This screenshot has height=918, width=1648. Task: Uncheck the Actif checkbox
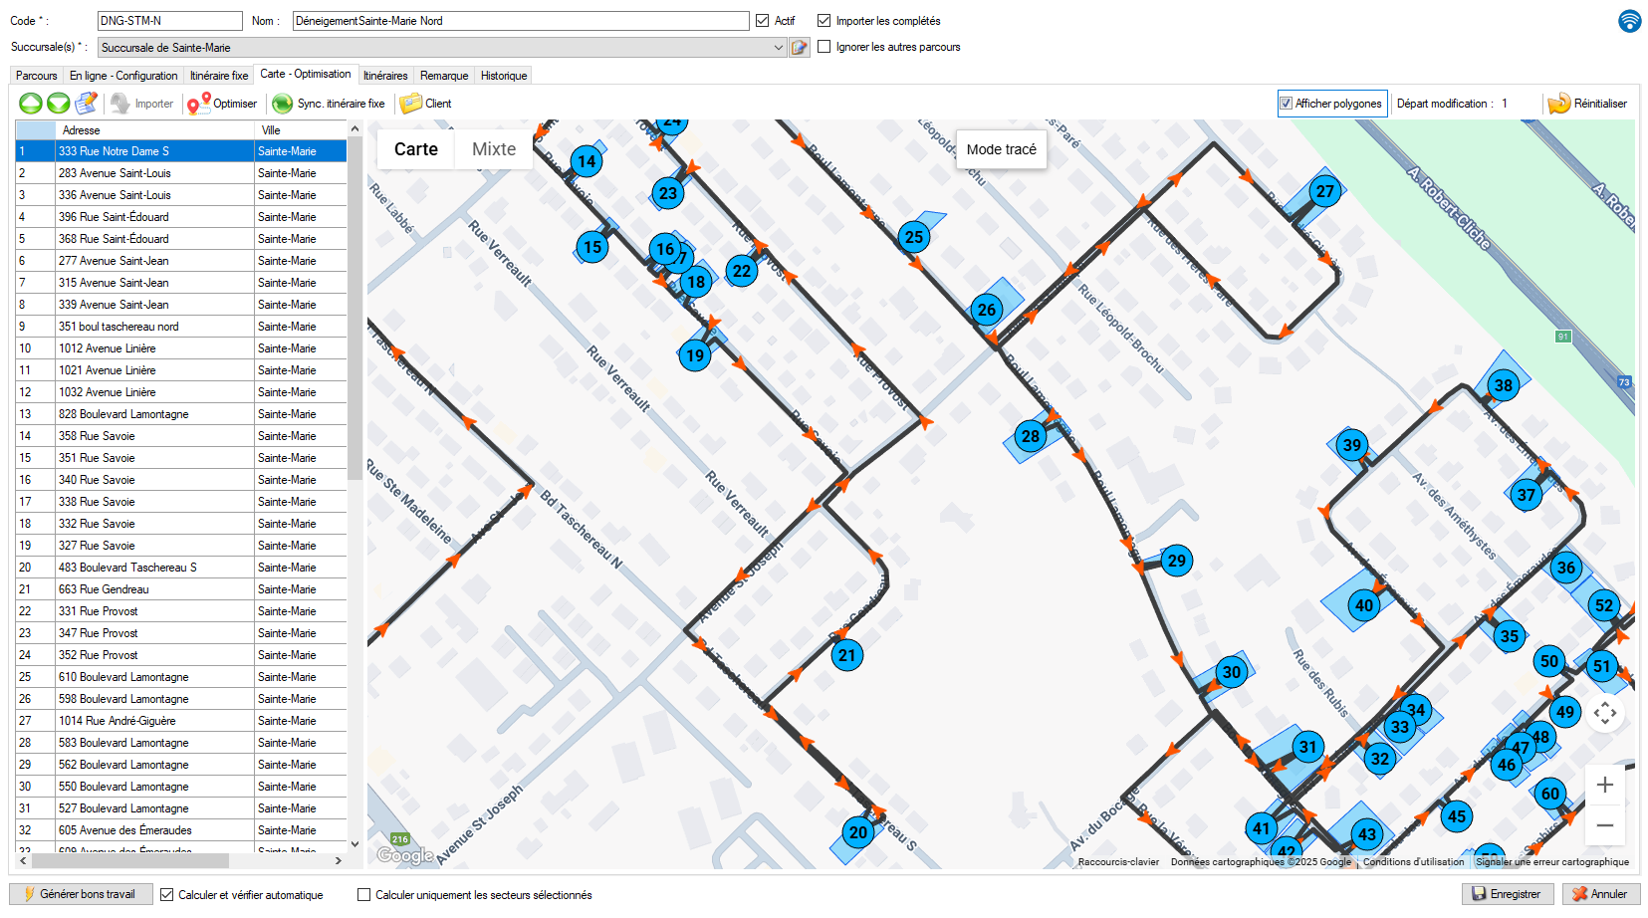[763, 21]
